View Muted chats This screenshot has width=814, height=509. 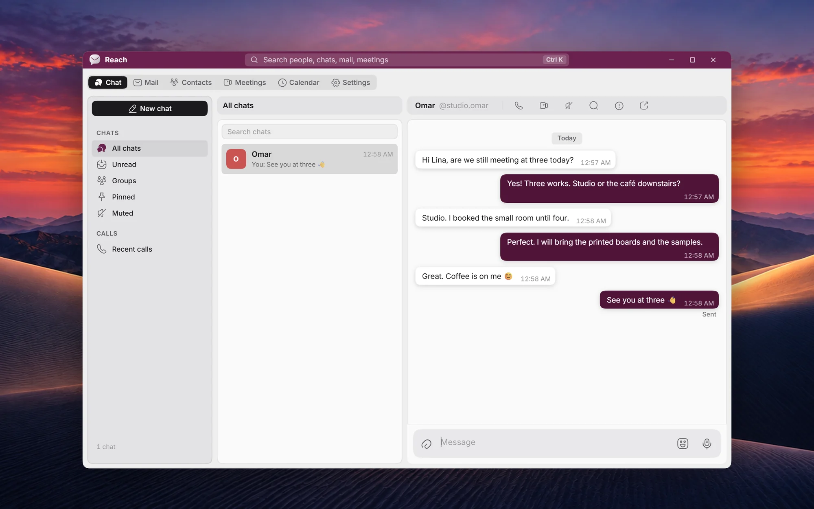click(x=150, y=213)
